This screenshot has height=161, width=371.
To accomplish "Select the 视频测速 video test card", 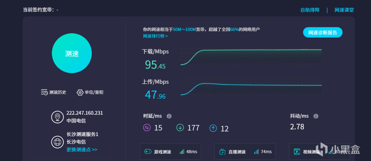I will click(319, 151).
